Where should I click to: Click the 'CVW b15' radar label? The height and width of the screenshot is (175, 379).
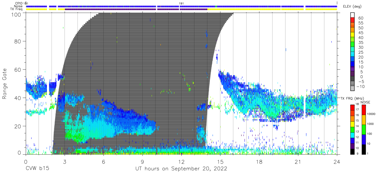click(x=37, y=169)
